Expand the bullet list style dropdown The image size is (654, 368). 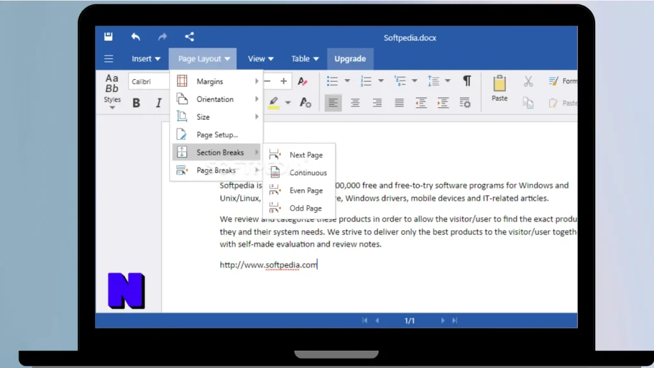[347, 81]
